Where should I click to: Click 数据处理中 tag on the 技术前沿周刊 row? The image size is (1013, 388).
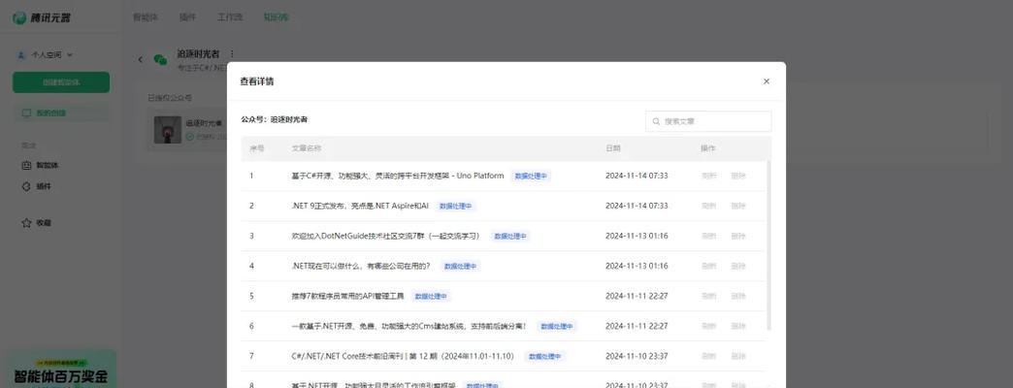[x=545, y=356]
